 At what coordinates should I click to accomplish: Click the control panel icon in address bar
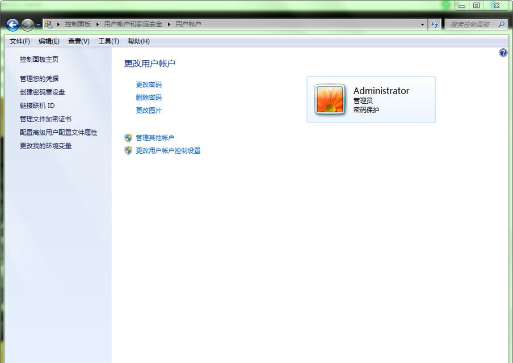pyautogui.click(x=49, y=24)
